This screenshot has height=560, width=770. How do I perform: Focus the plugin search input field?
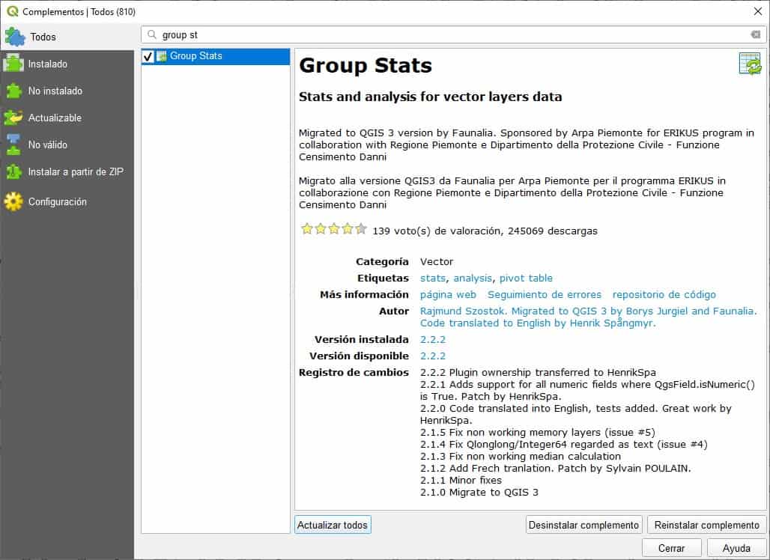[449, 34]
